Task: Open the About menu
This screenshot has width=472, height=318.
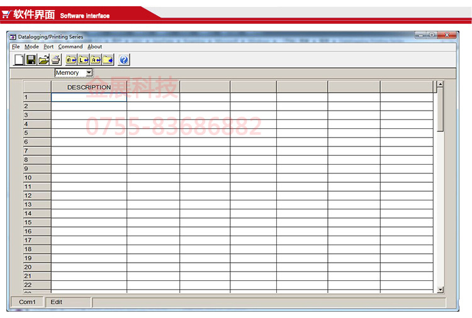Action: click(94, 47)
